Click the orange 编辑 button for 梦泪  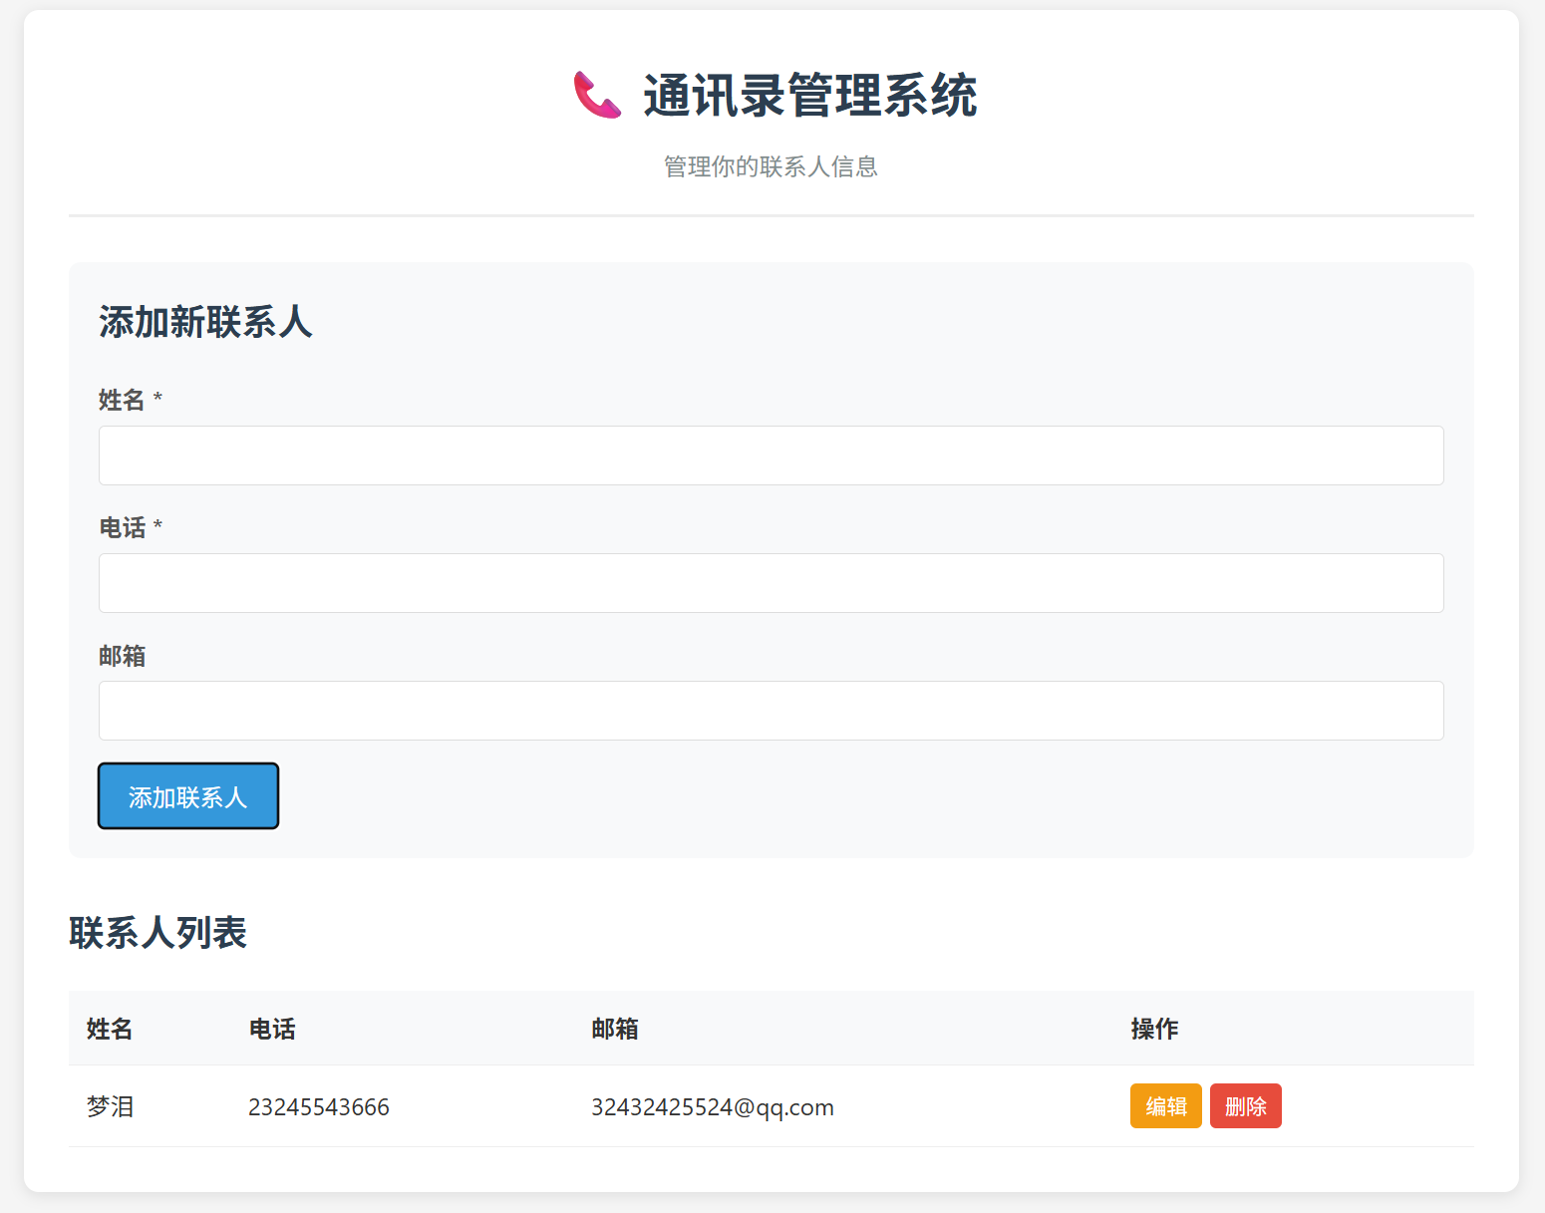(1165, 1105)
